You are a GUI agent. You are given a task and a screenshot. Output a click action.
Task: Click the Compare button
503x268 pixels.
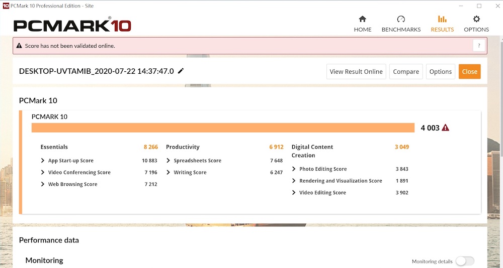click(406, 72)
